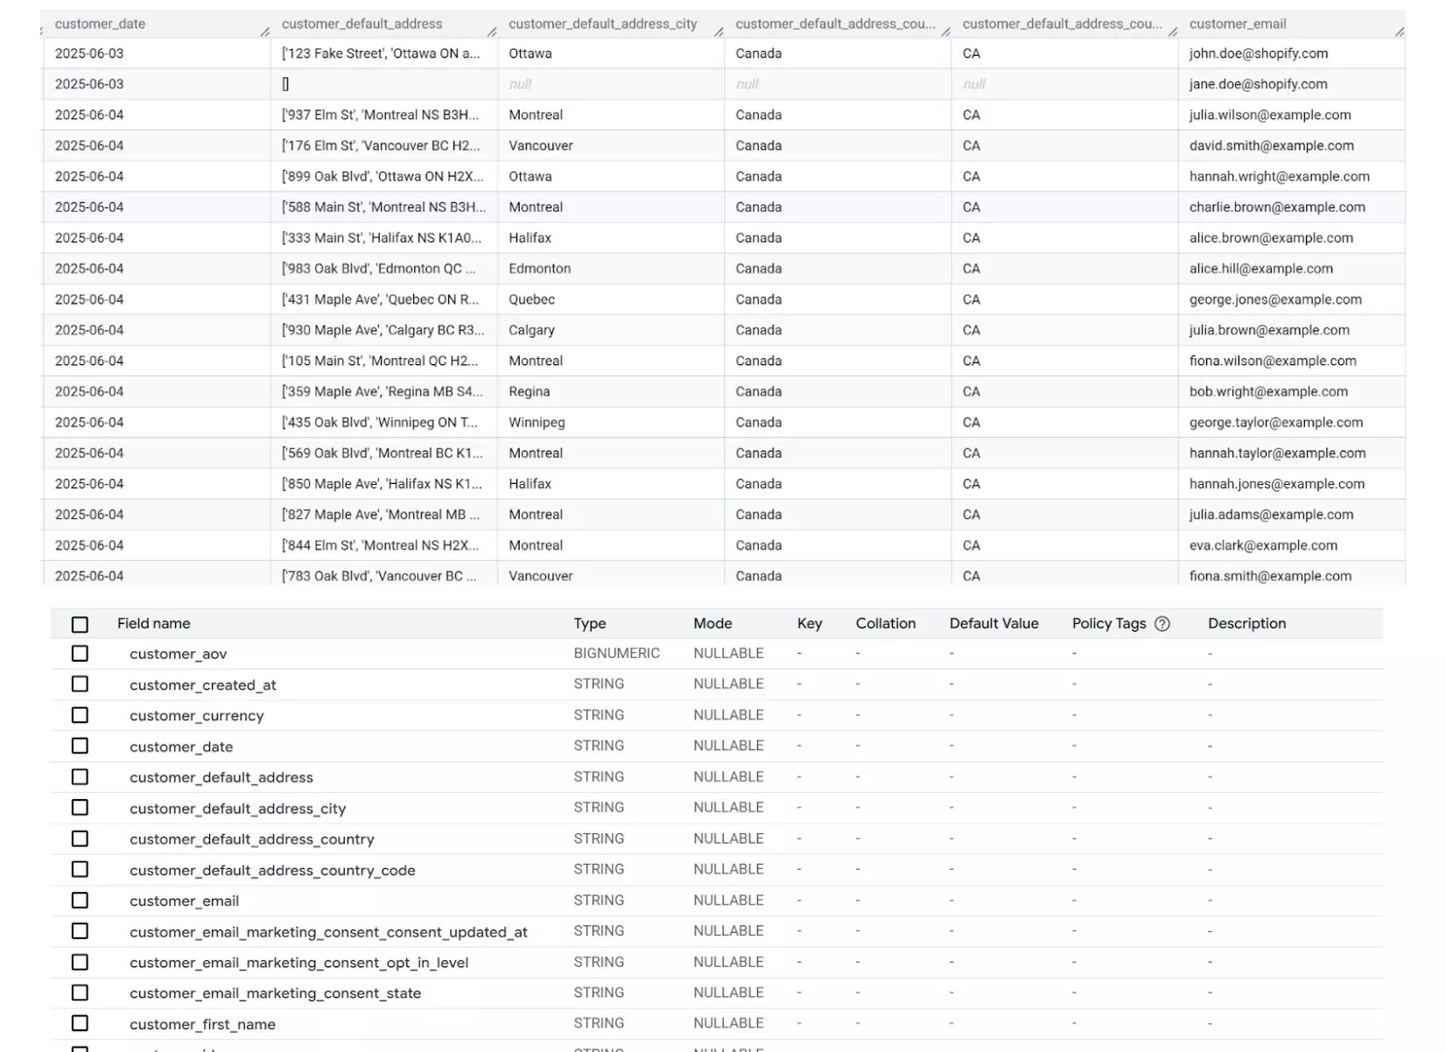The image size is (1446, 1052).
Task: Check the customer_aov field checkbox
Action: tap(80, 653)
